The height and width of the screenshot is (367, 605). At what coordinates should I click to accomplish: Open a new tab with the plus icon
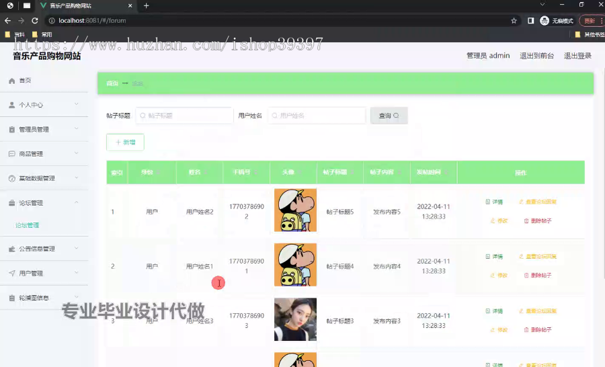(x=147, y=6)
